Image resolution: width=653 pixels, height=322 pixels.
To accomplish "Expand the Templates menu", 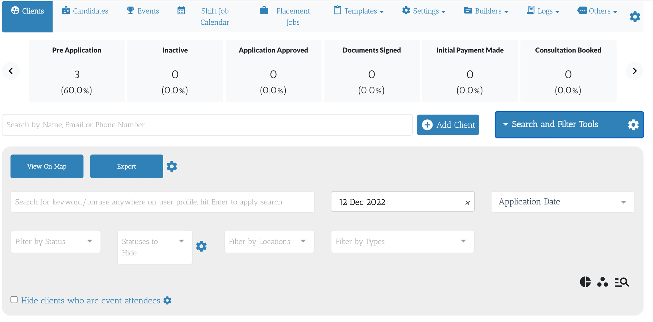I will (359, 10).
